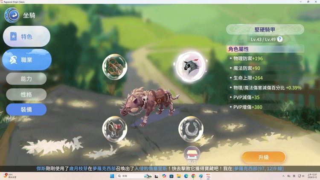Screen dimensions: 320x180
Task: Open the level help question mark
Action: tap(280, 39)
